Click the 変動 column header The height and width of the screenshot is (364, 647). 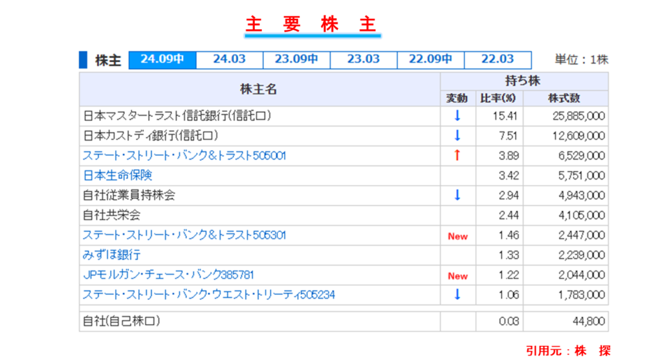(457, 98)
